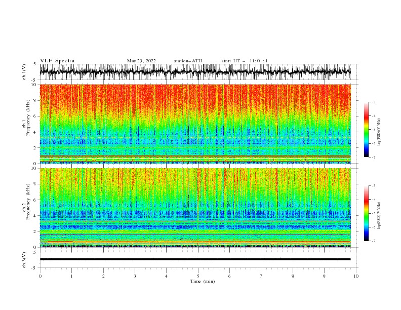Click time axis tick label 9
The image size is (401, 310).
(x=324, y=276)
